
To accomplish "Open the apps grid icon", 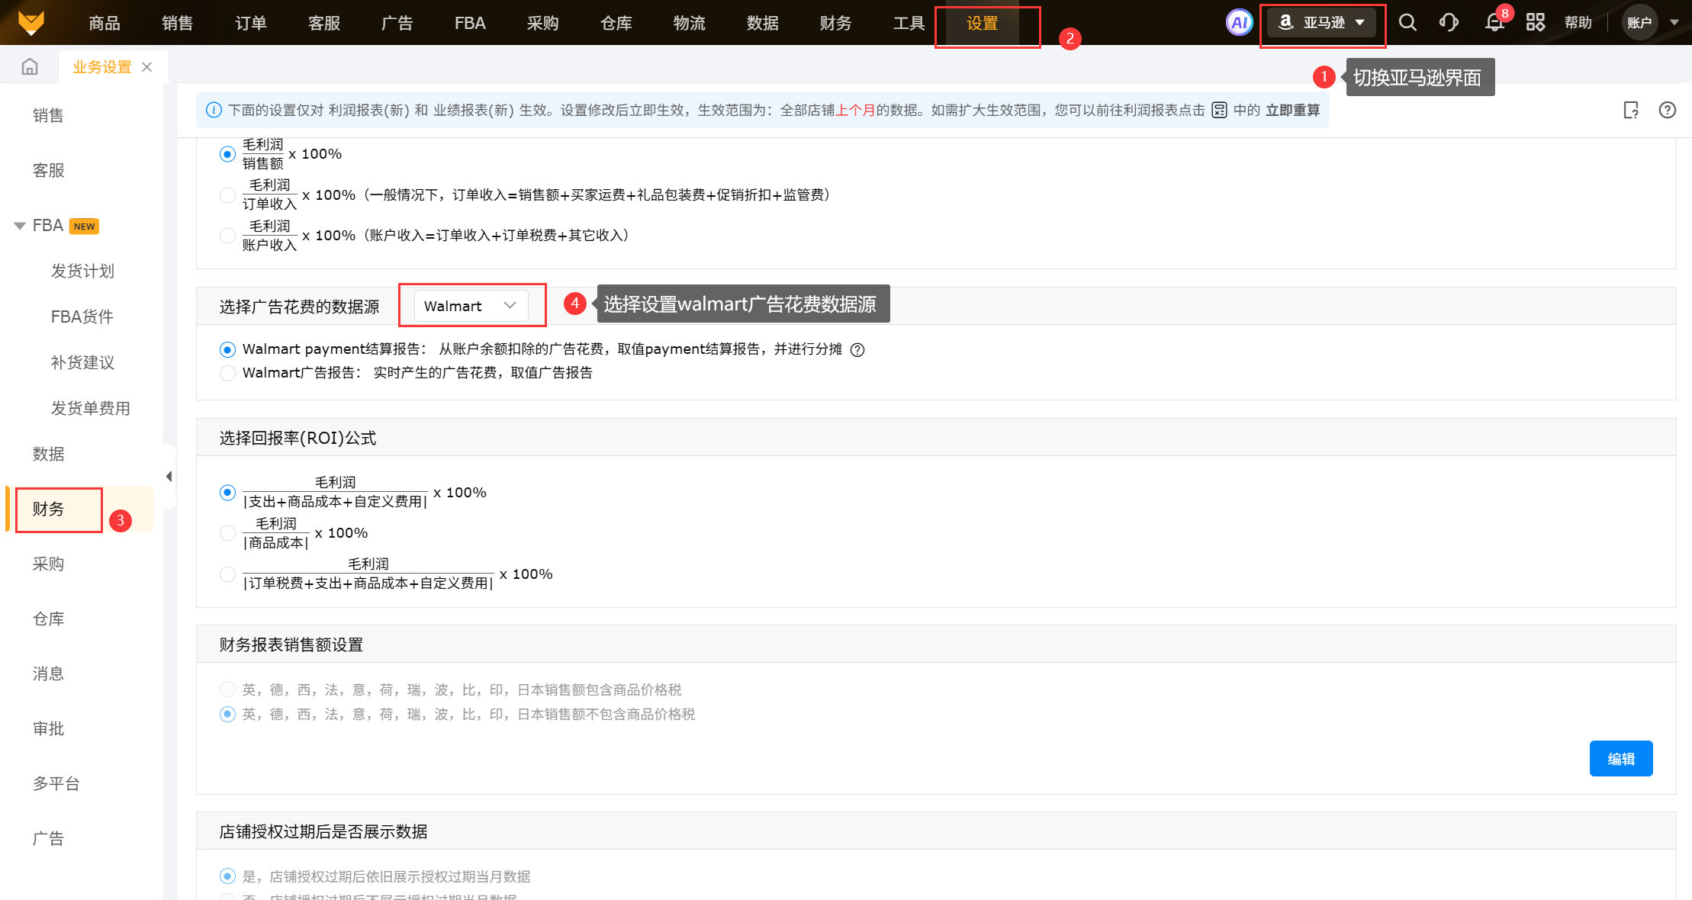I will point(1535,22).
